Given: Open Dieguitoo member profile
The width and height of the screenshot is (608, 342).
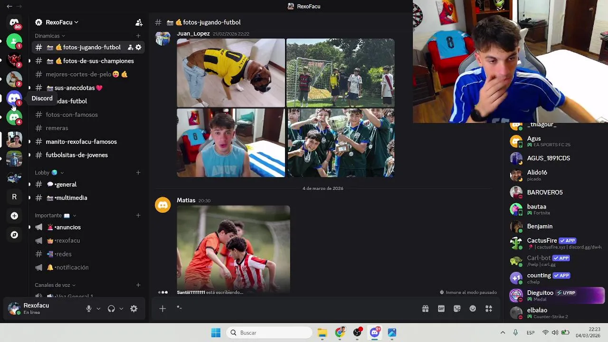Looking at the screenshot, I should [555, 295].
